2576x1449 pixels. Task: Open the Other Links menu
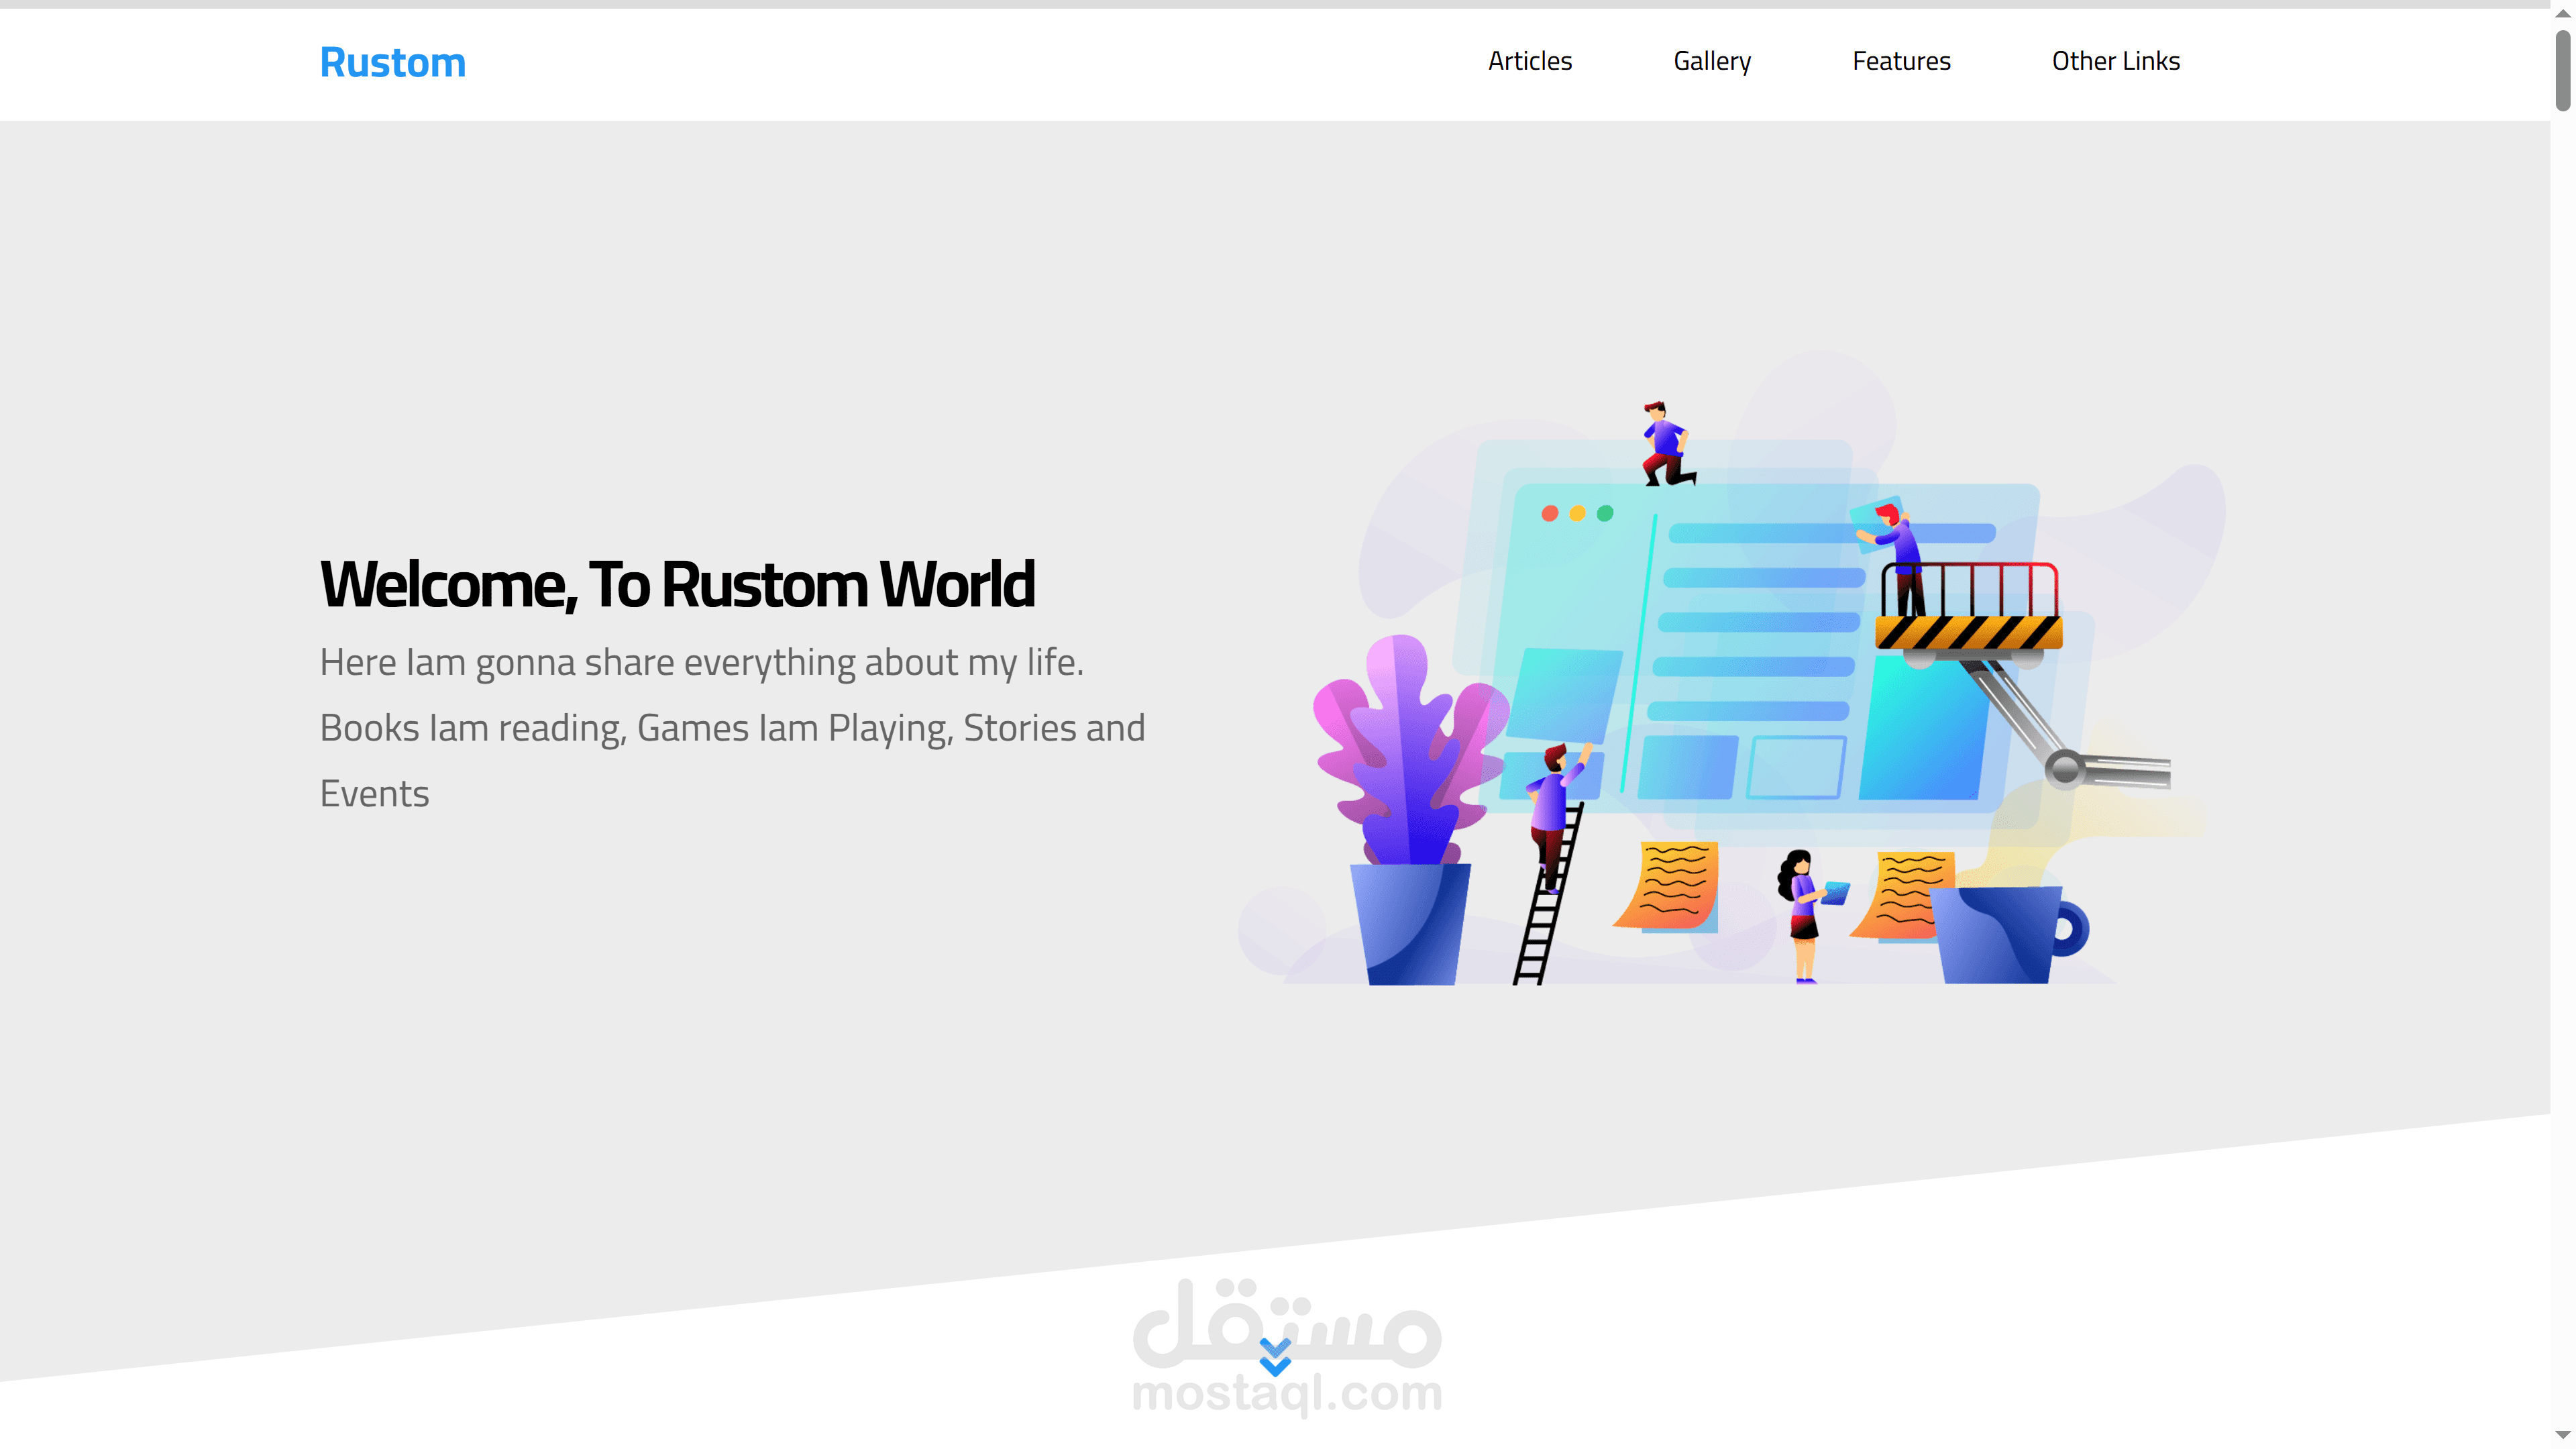pyautogui.click(x=2116, y=61)
